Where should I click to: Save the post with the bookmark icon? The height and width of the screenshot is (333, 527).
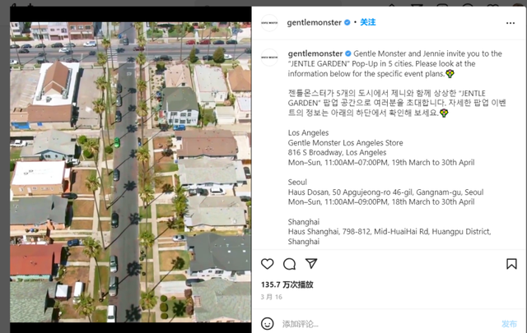511,264
